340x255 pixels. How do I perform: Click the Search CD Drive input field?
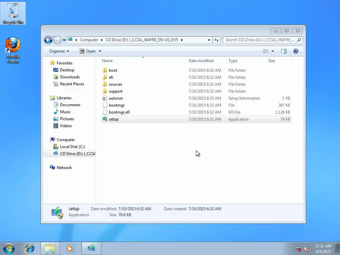[260, 40]
